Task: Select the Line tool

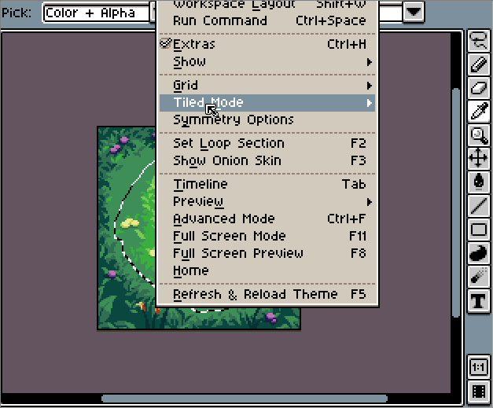Action: point(479,205)
